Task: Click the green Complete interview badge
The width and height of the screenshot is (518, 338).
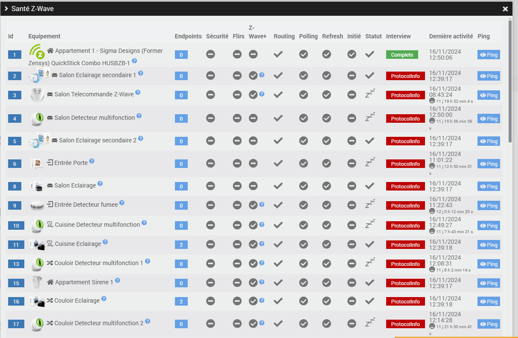Action: tap(402, 55)
